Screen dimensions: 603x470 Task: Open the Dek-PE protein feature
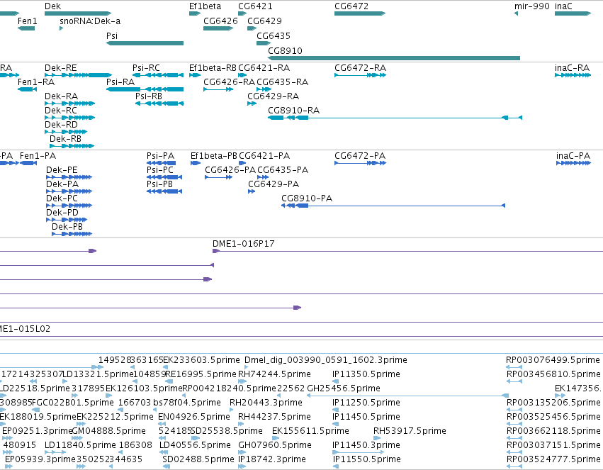click(69, 177)
